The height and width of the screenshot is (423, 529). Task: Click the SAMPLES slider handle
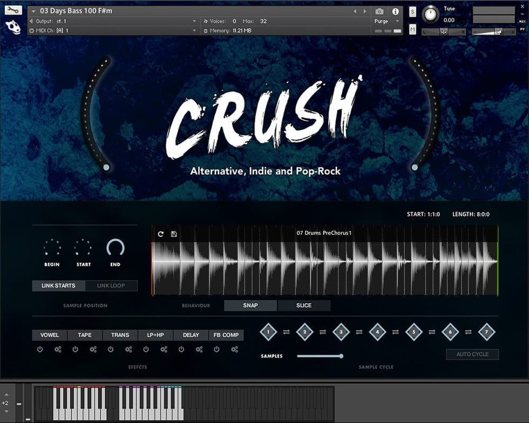[341, 356]
